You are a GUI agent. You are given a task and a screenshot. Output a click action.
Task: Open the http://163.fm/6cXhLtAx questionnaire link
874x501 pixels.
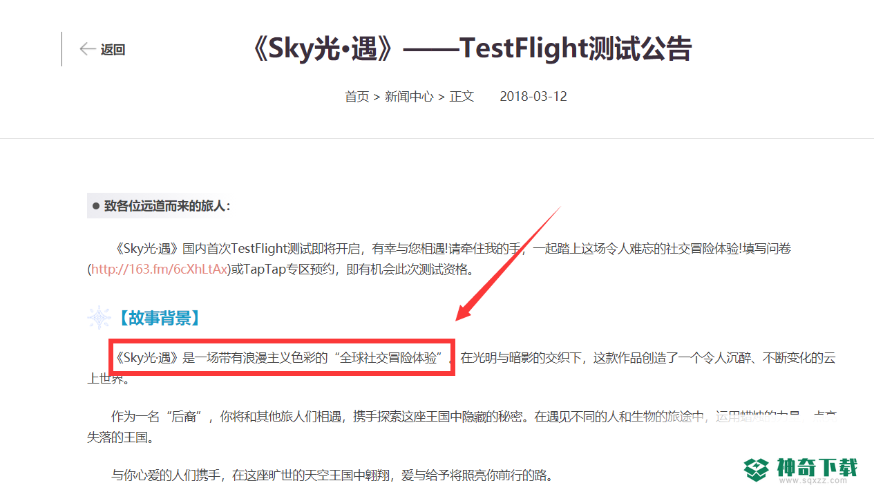pos(159,269)
